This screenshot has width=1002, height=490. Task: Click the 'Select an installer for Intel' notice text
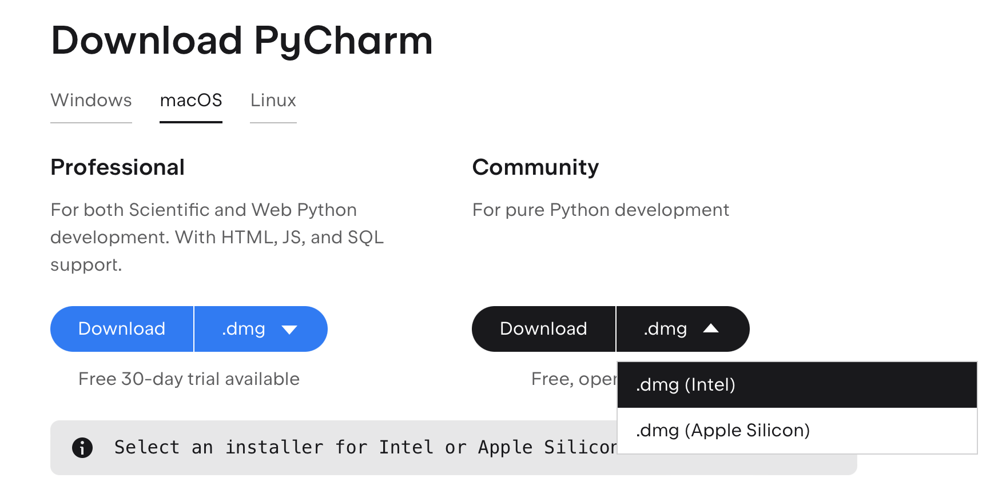[365, 447]
